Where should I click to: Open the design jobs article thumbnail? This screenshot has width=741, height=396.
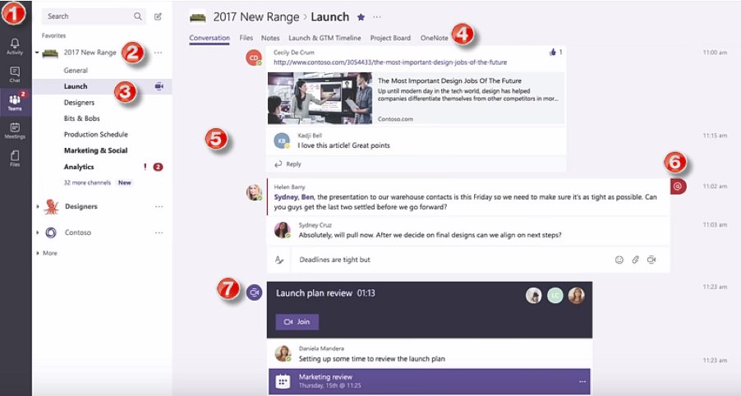tap(320, 98)
